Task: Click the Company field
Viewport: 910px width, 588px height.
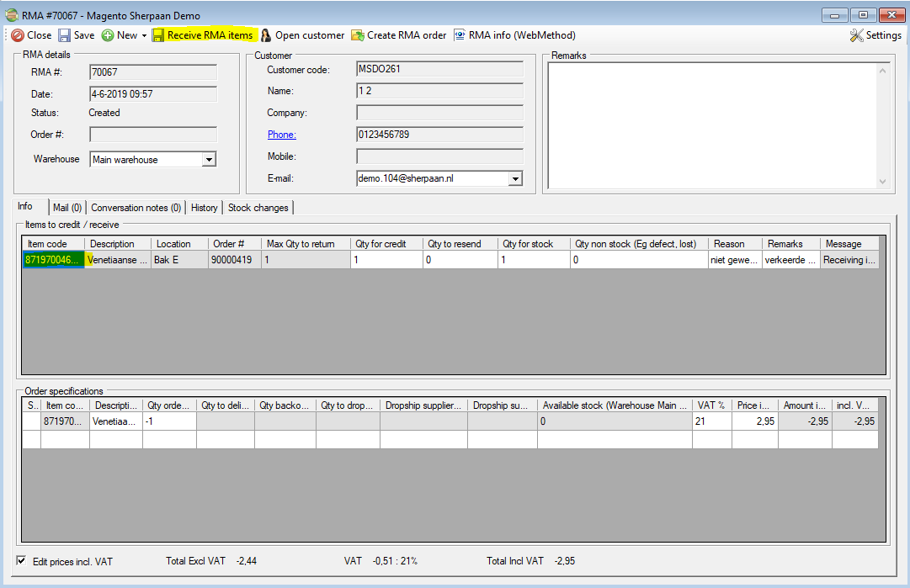Action: [439, 113]
